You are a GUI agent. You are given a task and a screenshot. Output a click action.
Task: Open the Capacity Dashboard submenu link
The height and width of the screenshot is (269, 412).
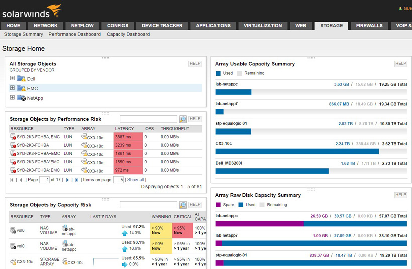[128, 34]
